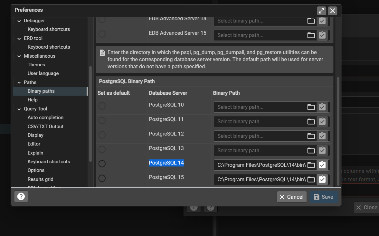Close the Preferences dialog with X
Image resolution: width=379 pixels, height=236 pixels.
point(333,11)
